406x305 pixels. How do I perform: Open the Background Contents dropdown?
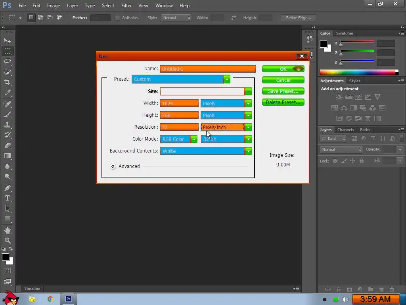point(206,151)
